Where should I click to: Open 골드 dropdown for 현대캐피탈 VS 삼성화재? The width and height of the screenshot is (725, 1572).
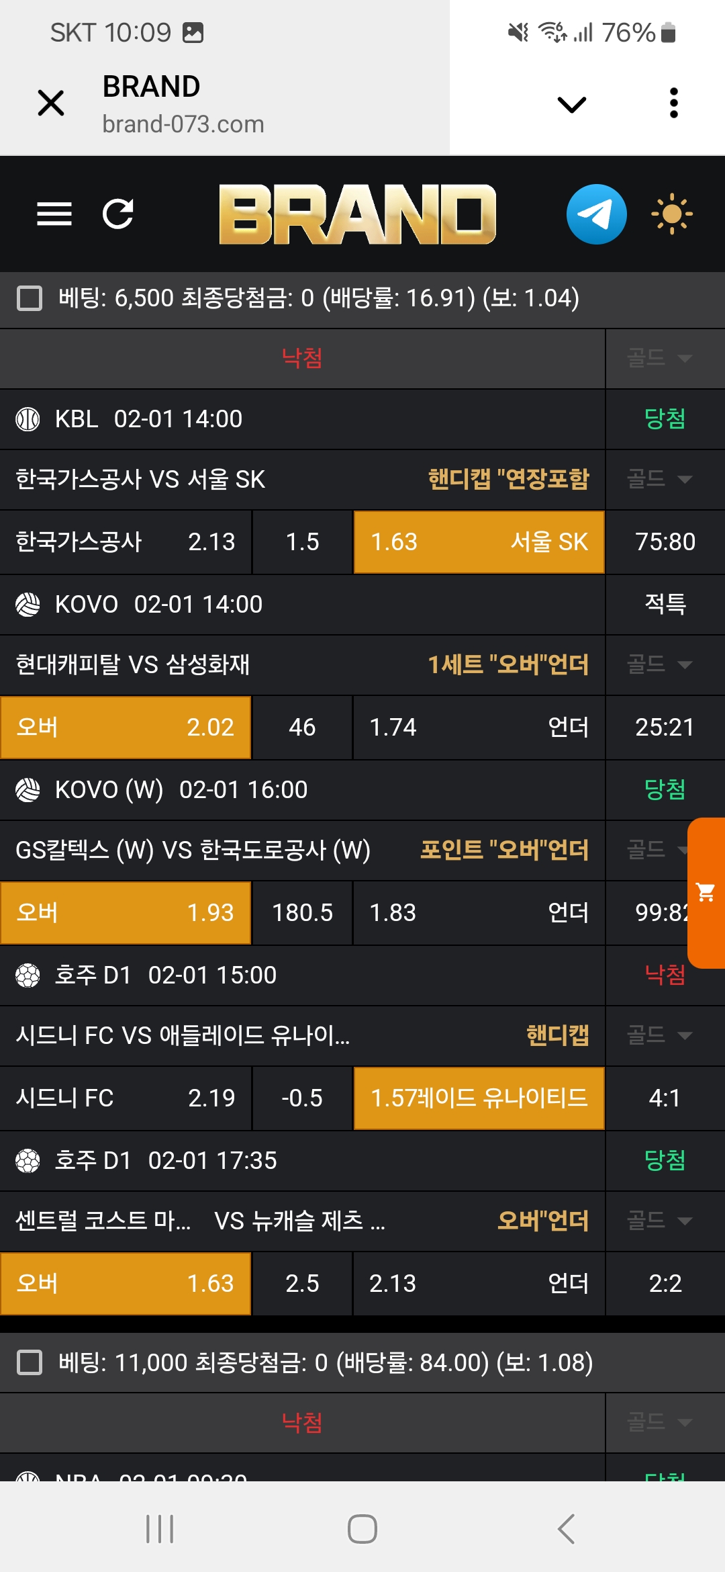click(x=659, y=664)
